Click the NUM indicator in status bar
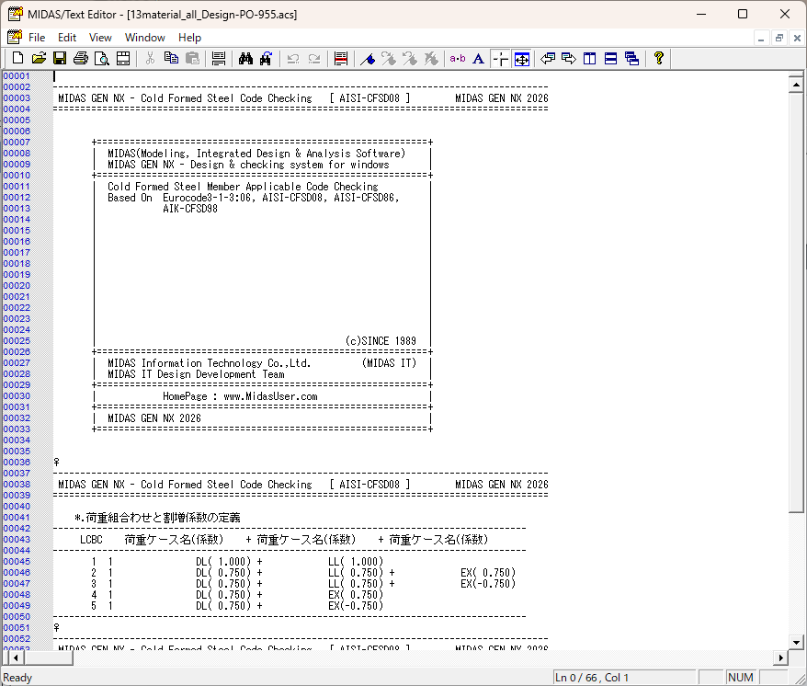Image resolution: width=807 pixels, height=686 pixels. click(741, 677)
